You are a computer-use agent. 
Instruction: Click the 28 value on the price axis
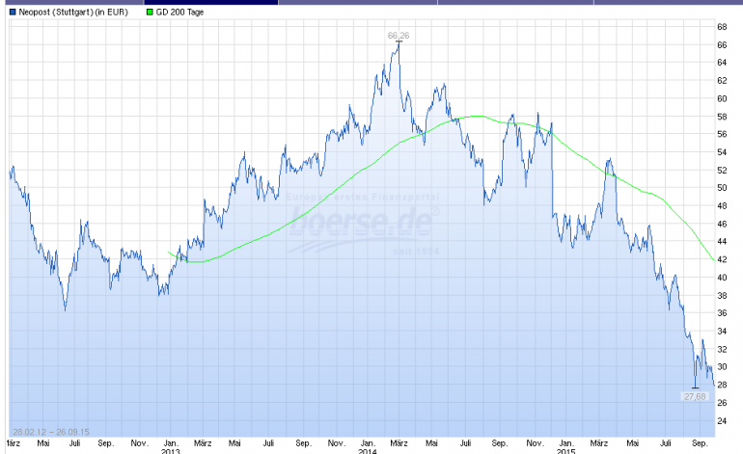722,385
